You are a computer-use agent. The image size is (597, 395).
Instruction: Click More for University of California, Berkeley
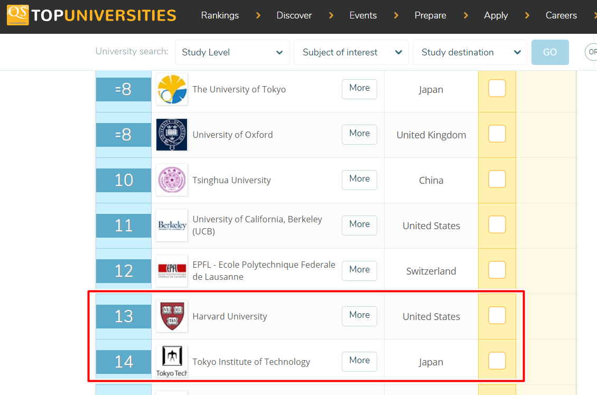point(359,225)
